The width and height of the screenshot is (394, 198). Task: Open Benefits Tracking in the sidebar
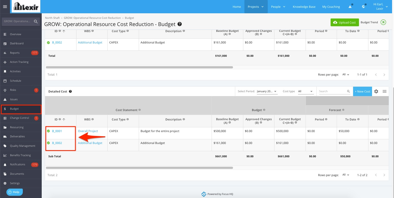pyautogui.click(x=21, y=155)
